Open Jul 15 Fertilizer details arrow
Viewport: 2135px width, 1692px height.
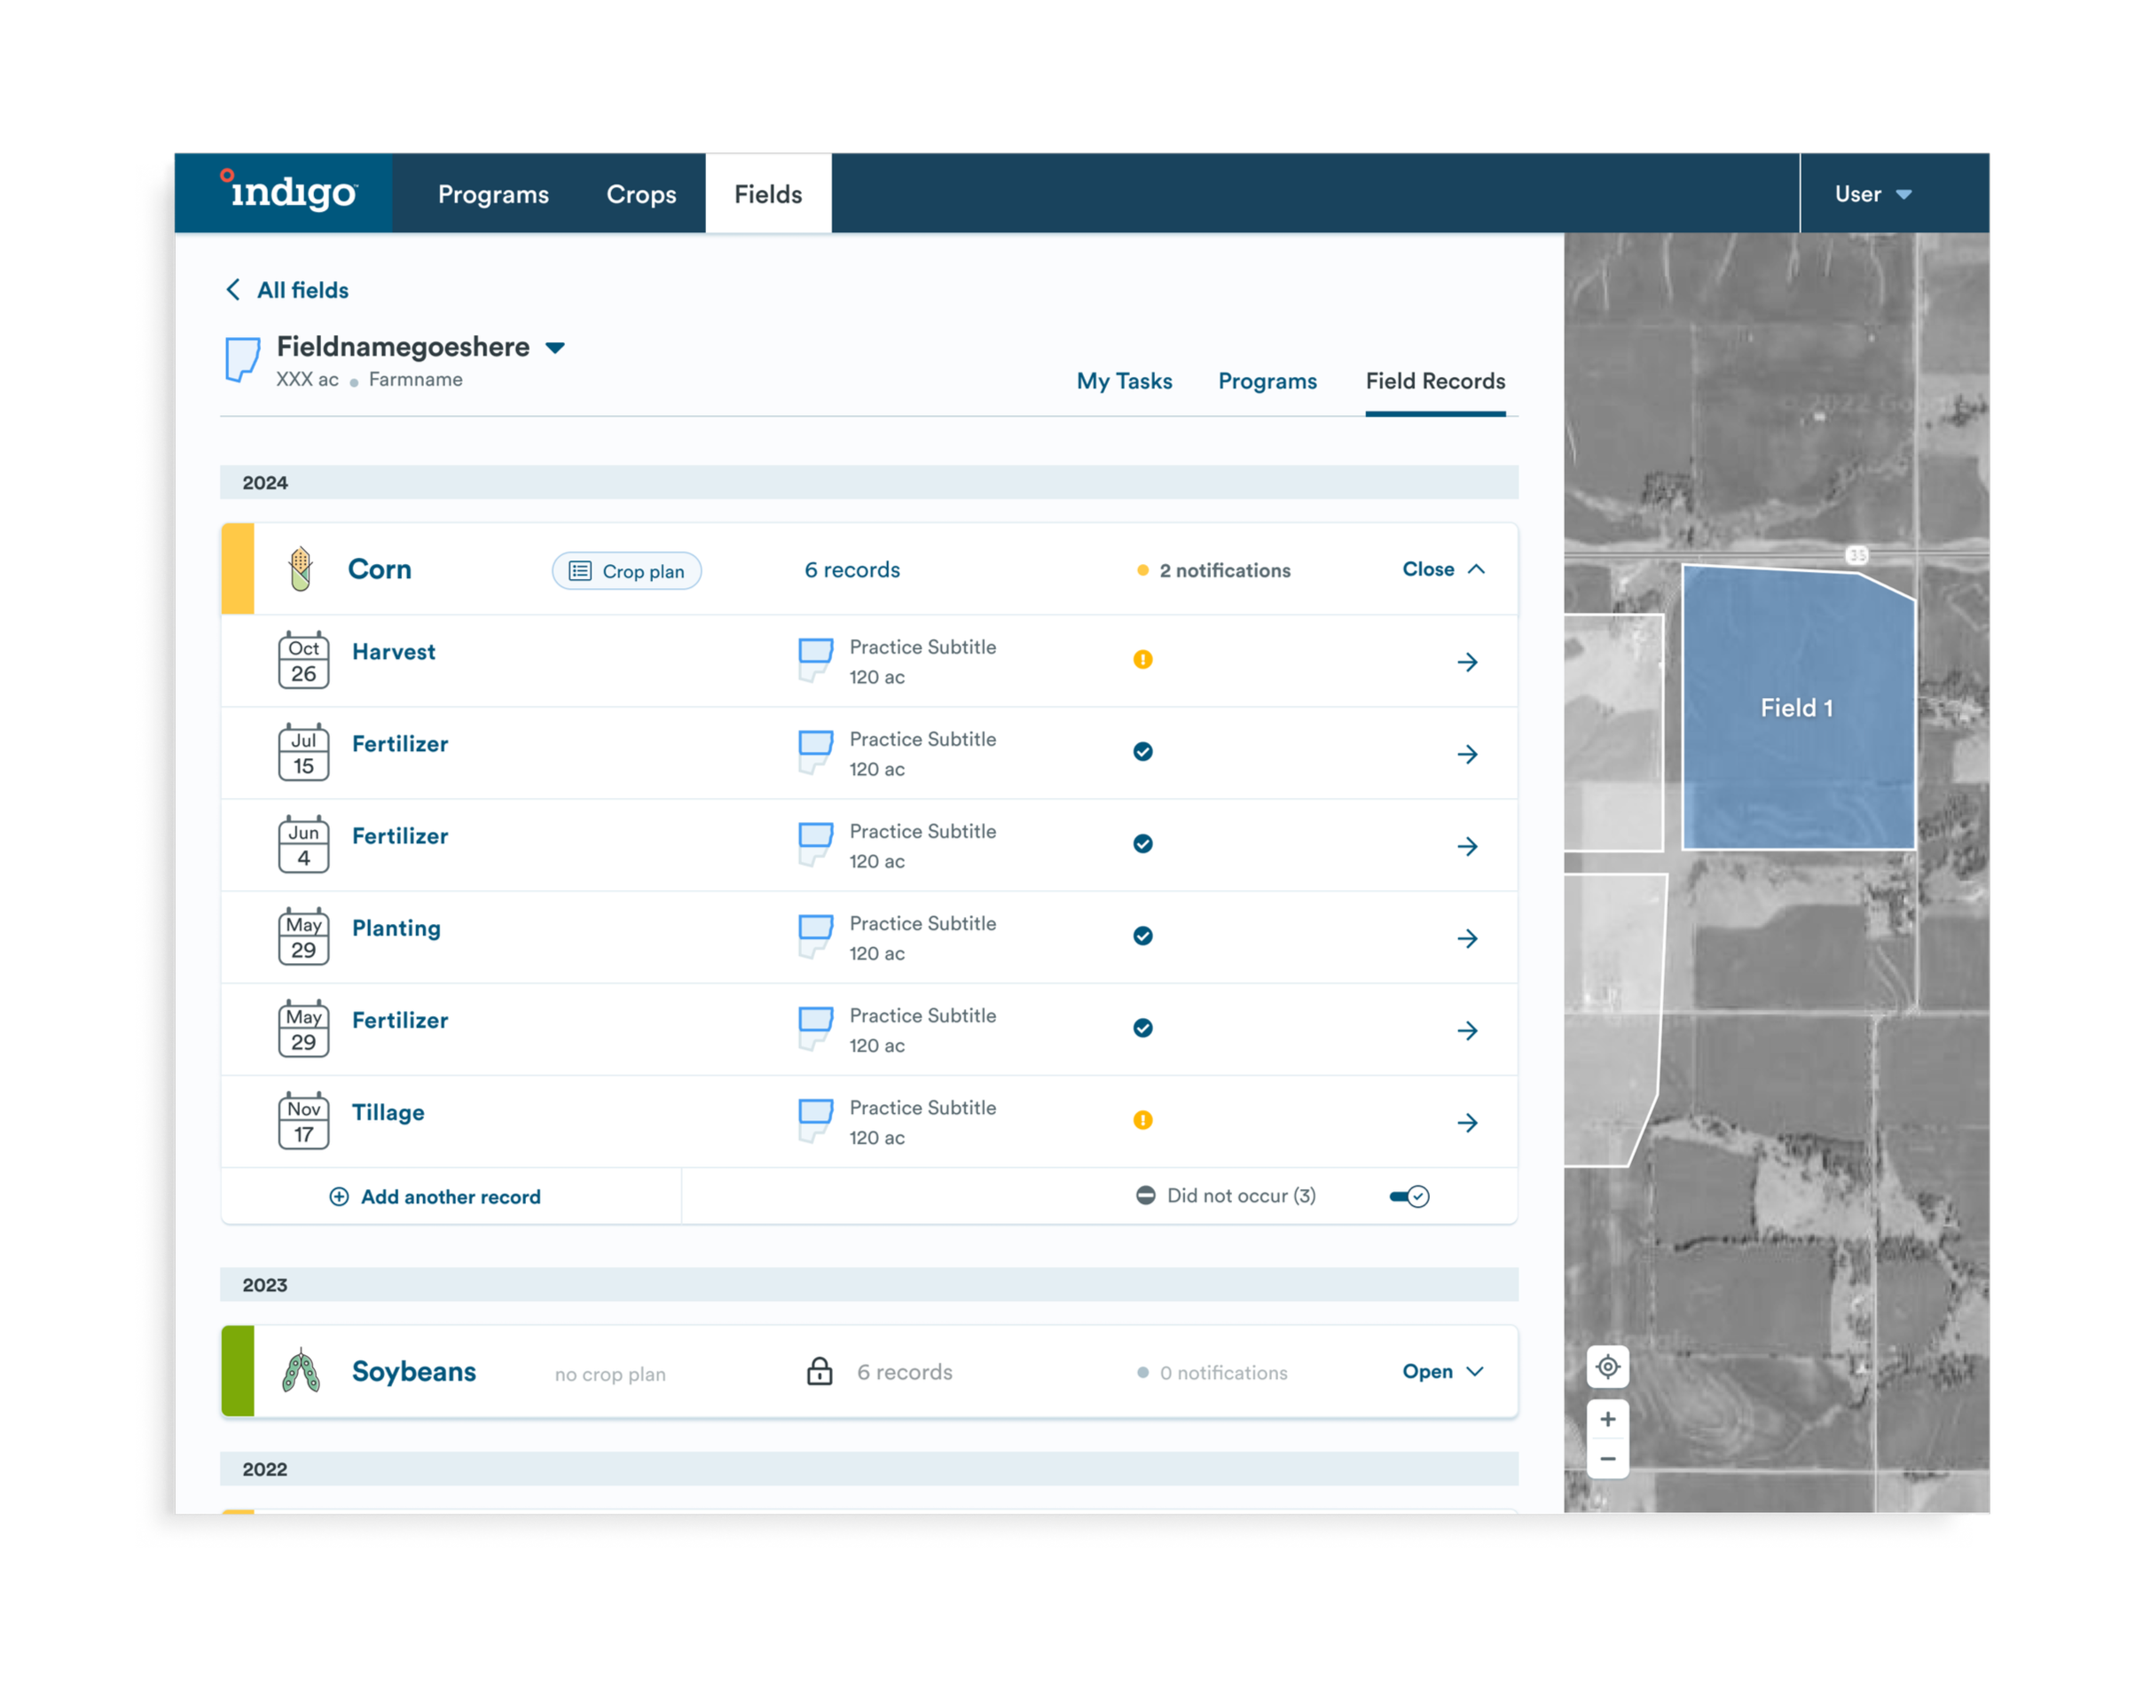[x=1468, y=755]
